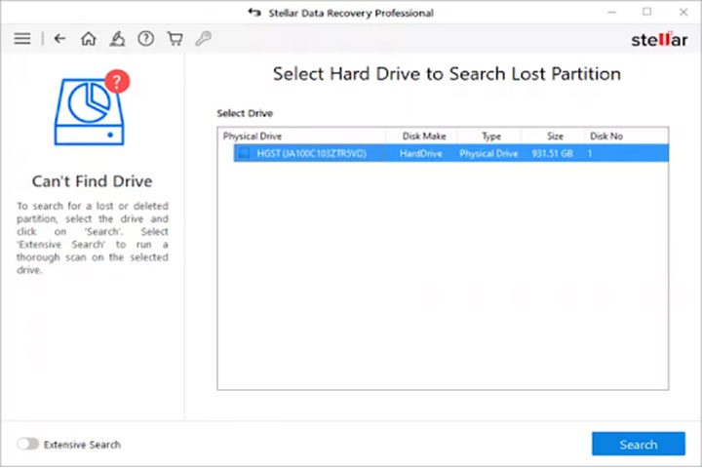Screen dimensions: 702x468
Task: Open help question mark icon
Action: pos(146,39)
